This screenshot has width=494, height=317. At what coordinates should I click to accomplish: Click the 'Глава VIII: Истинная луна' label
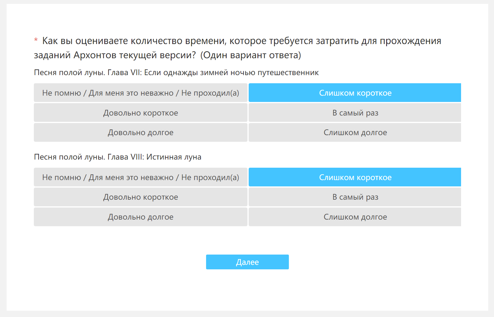point(118,157)
